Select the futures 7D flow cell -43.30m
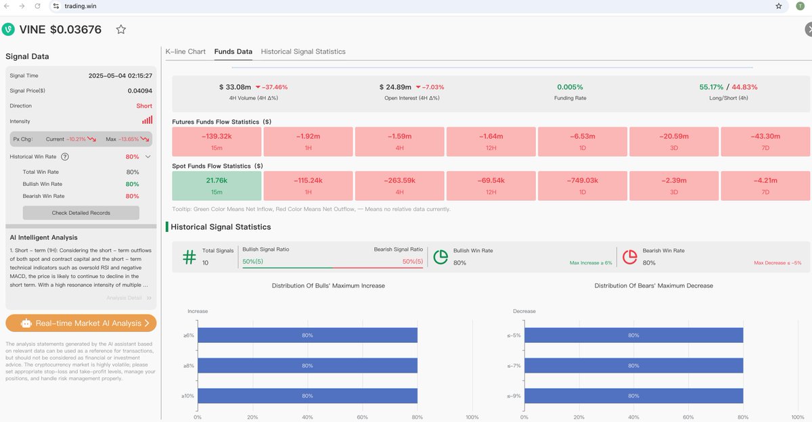 765,141
